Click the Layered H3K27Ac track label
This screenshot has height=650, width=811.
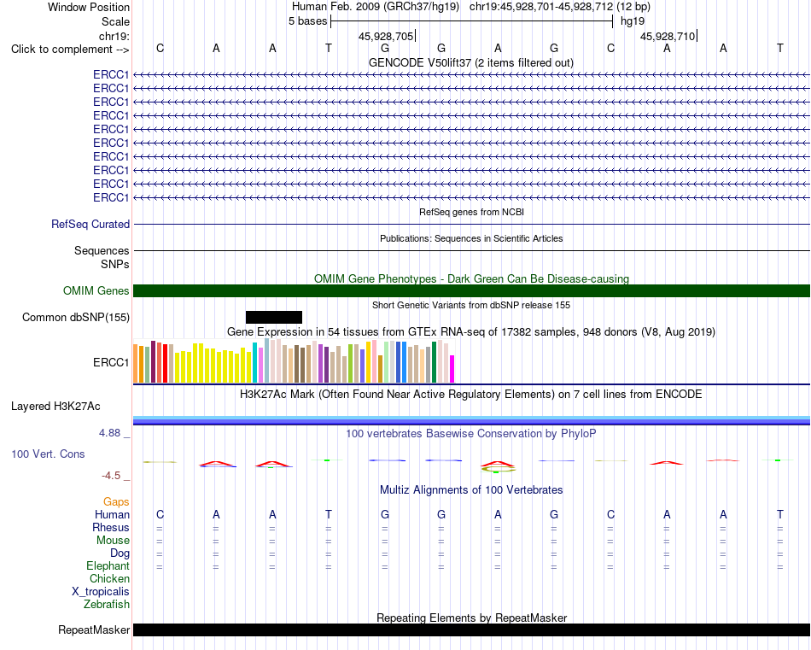point(55,407)
